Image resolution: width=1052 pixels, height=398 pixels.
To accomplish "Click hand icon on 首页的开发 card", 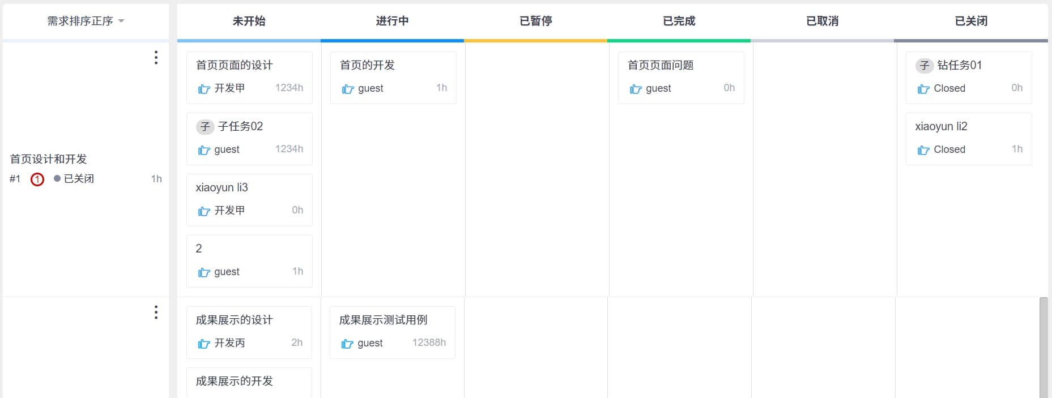I will (348, 89).
